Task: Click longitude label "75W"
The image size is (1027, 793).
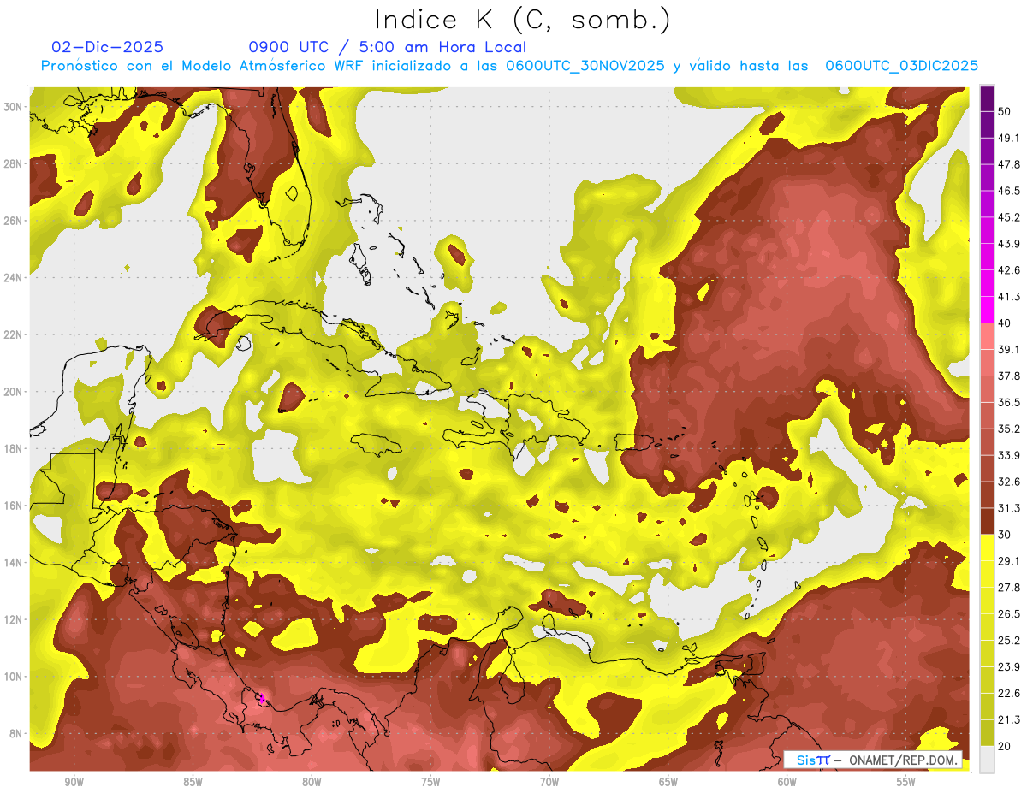Action: pos(430,782)
